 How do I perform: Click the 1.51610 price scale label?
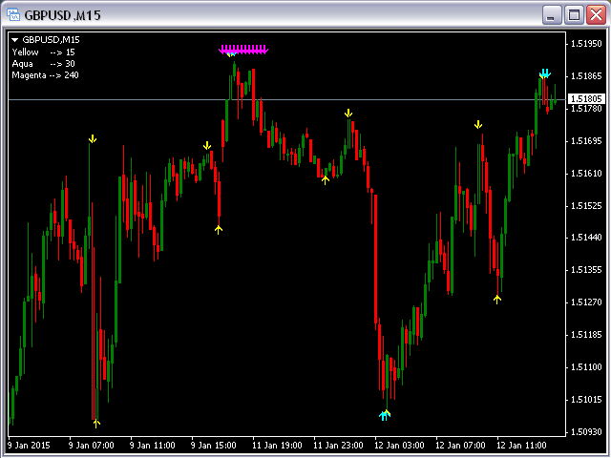click(586, 173)
